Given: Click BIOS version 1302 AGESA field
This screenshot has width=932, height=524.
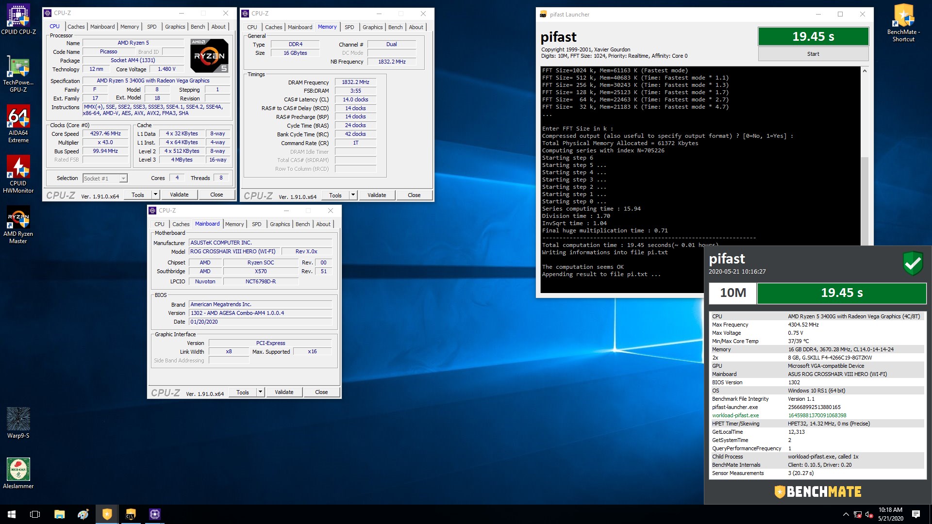Looking at the screenshot, I should point(260,313).
